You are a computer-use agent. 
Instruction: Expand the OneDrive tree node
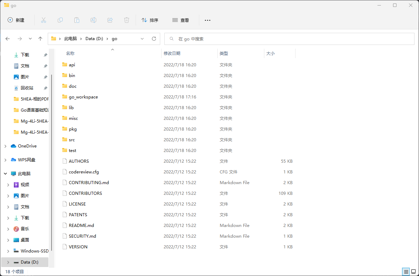[x=5, y=146]
